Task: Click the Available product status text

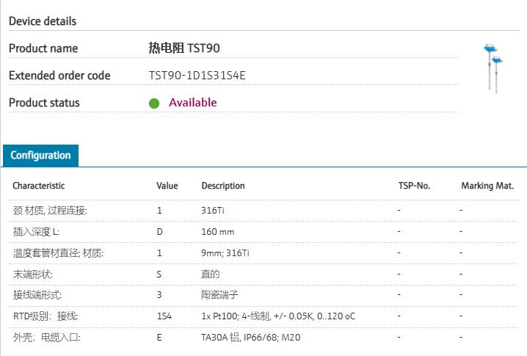Action: 193,103
